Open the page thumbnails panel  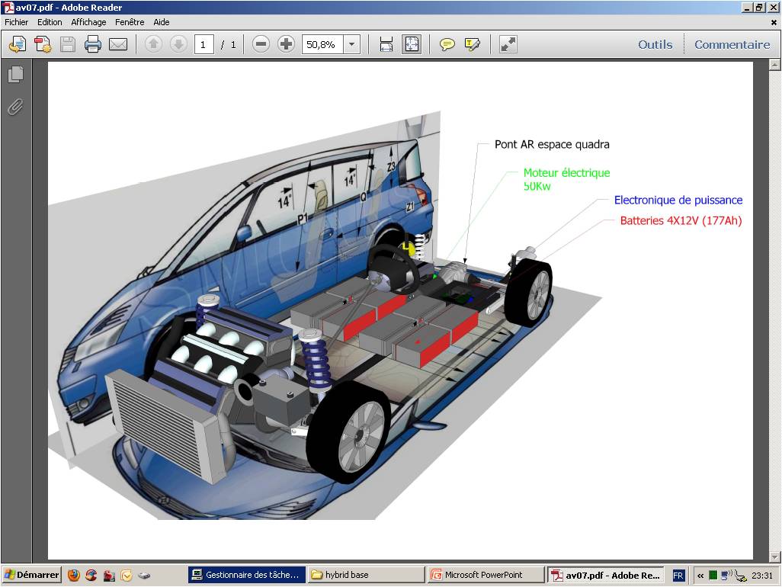15,74
